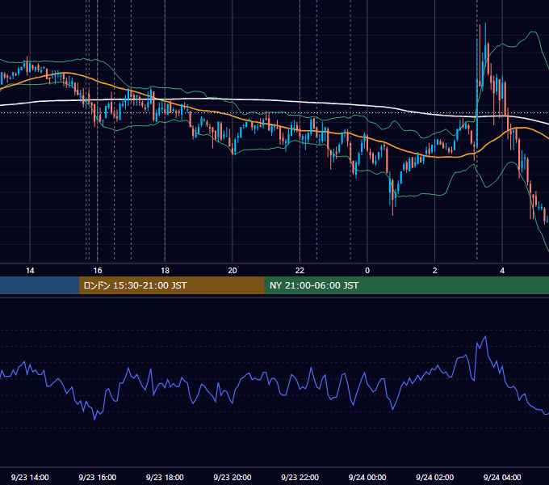Viewport: 549px width, 485px height.
Task: Click the 9/24 00:00 time label
Action: point(367,477)
